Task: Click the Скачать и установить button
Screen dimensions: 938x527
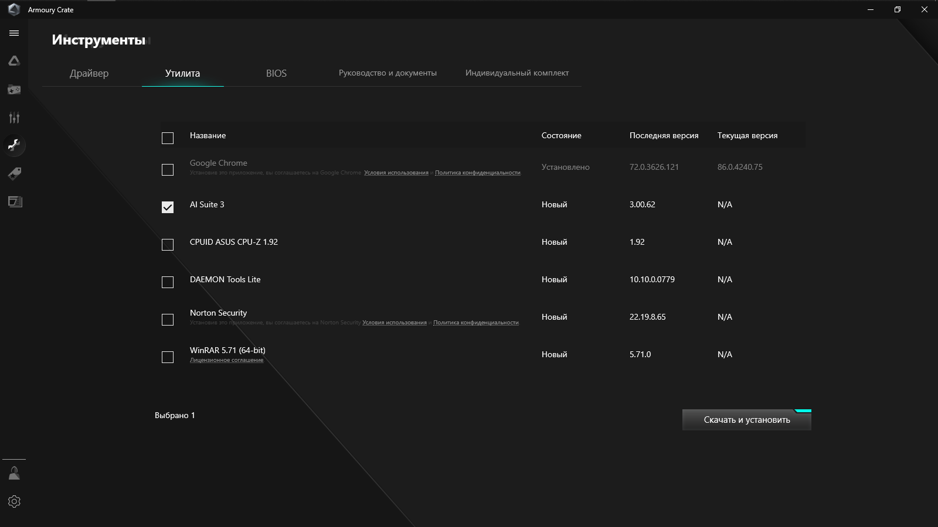Action: click(746, 420)
